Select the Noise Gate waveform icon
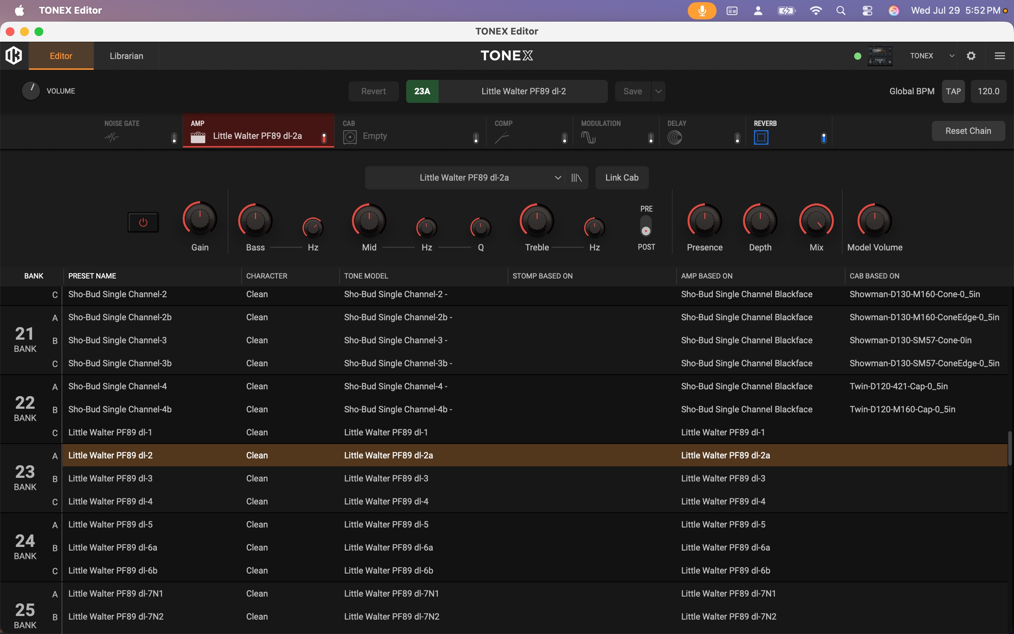 point(112,137)
